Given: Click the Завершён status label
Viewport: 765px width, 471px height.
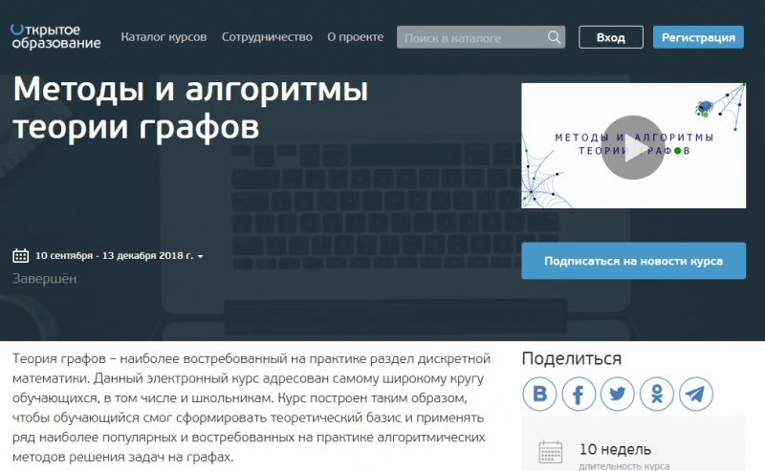Looking at the screenshot, I should pyautogui.click(x=45, y=279).
